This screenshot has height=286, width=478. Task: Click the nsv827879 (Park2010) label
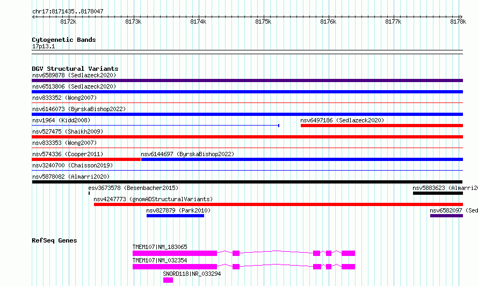pos(178,210)
